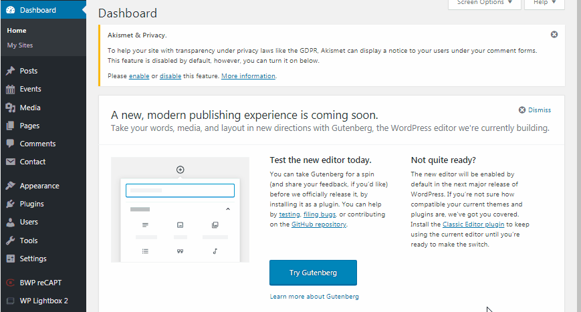The image size is (581, 312).
Task: Click the Settings sliders icon
Action: pos(11,259)
